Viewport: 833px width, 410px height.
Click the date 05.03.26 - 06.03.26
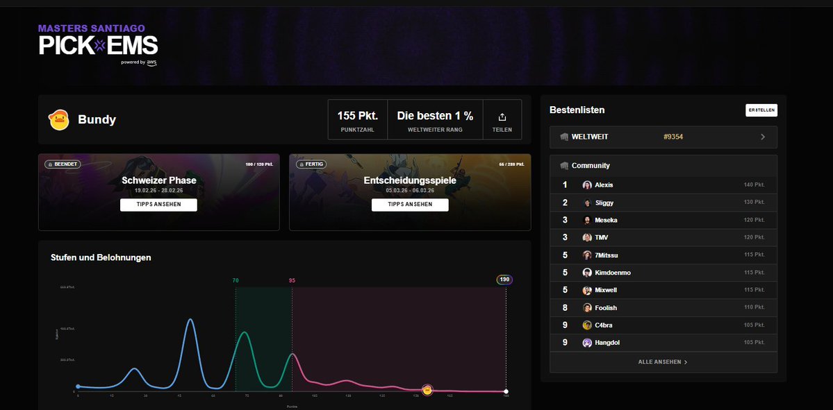(410, 190)
